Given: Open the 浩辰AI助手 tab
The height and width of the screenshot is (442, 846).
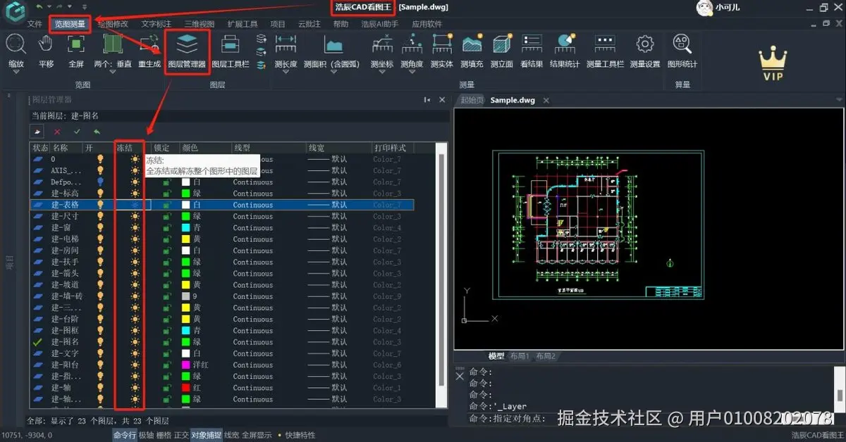Looking at the screenshot, I should 380,23.
